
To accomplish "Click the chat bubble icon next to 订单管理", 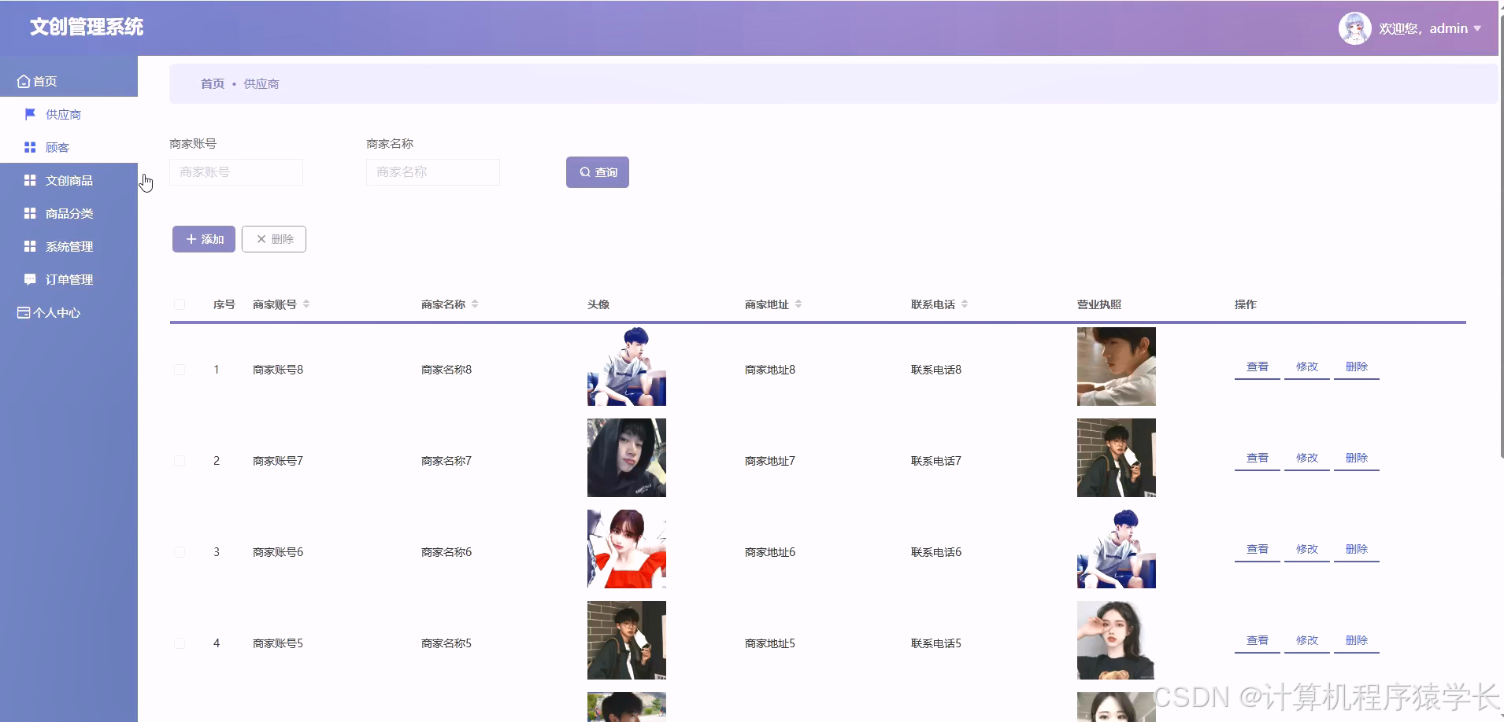I will tap(30, 279).
